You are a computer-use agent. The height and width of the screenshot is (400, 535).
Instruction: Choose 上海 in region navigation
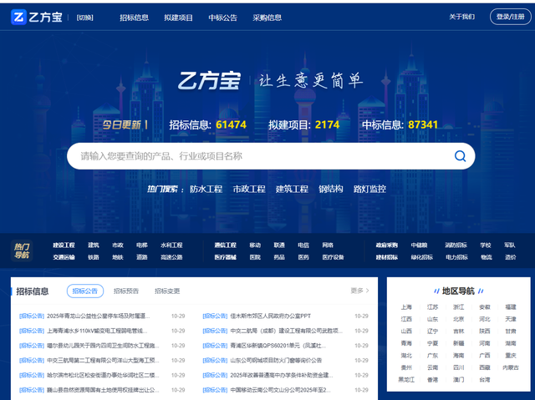[x=406, y=307]
